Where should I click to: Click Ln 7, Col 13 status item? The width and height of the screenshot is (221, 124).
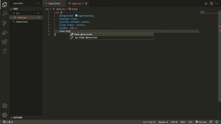(x=149, y=122)
